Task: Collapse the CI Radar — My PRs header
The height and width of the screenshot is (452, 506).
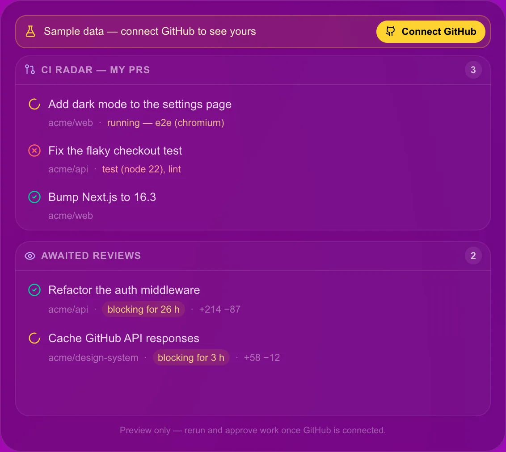Action: pyautogui.click(x=253, y=70)
